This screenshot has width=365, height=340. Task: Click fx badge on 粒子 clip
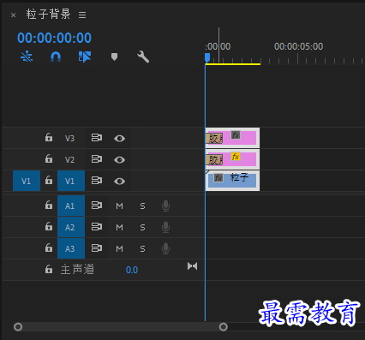coord(218,178)
